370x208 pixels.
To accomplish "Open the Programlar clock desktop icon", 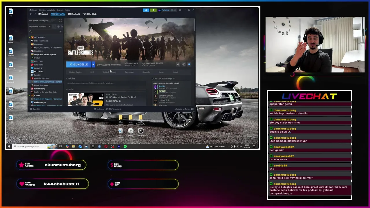I will pos(141,131).
